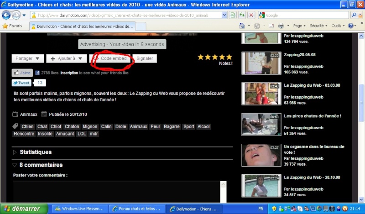
Task: Select the Dailymotion browser tab
Action: (x=82, y=26)
